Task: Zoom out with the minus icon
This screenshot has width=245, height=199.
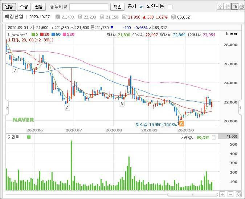Action: 230,194
